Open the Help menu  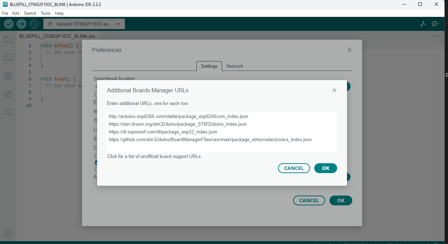click(59, 13)
